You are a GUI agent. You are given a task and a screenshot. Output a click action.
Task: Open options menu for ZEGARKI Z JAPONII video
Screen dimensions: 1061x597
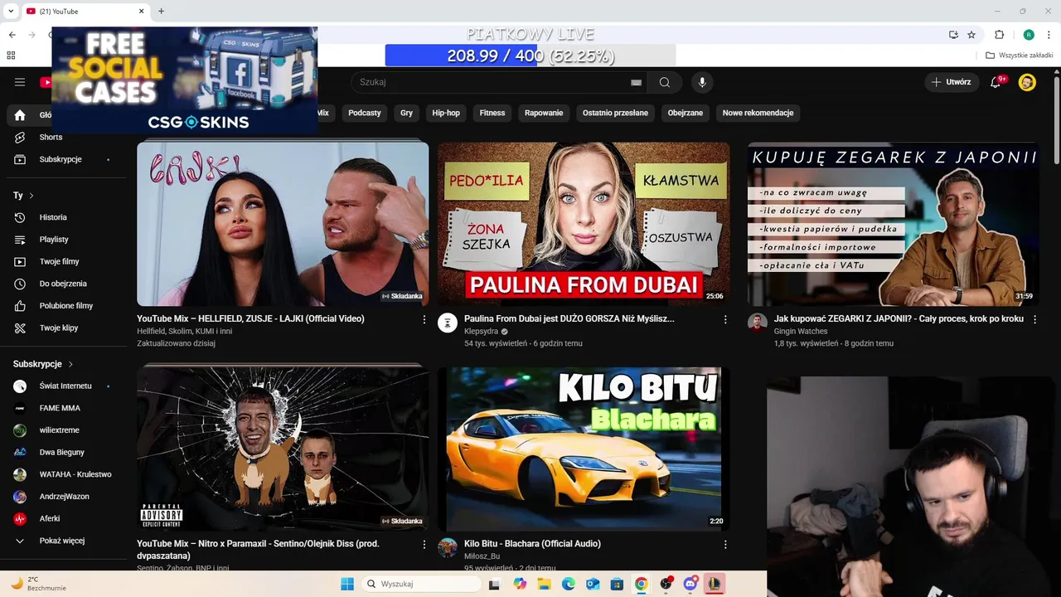(x=1034, y=319)
